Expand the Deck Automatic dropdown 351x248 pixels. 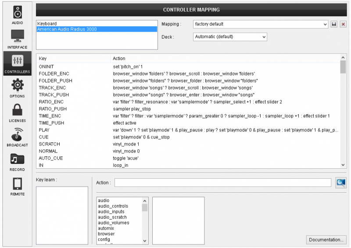(230, 37)
